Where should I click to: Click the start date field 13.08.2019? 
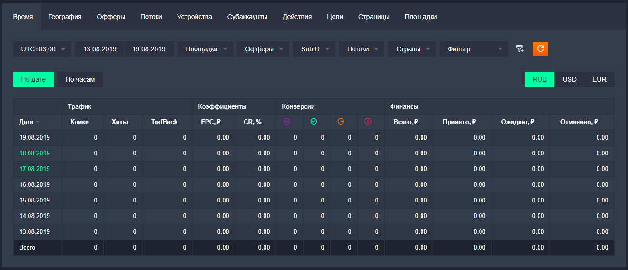coord(99,49)
